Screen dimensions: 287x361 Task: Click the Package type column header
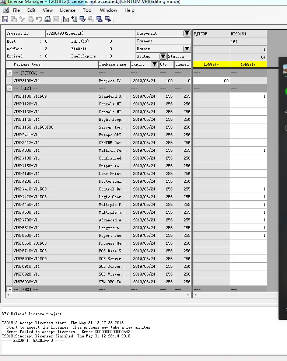tap(52, 64)
